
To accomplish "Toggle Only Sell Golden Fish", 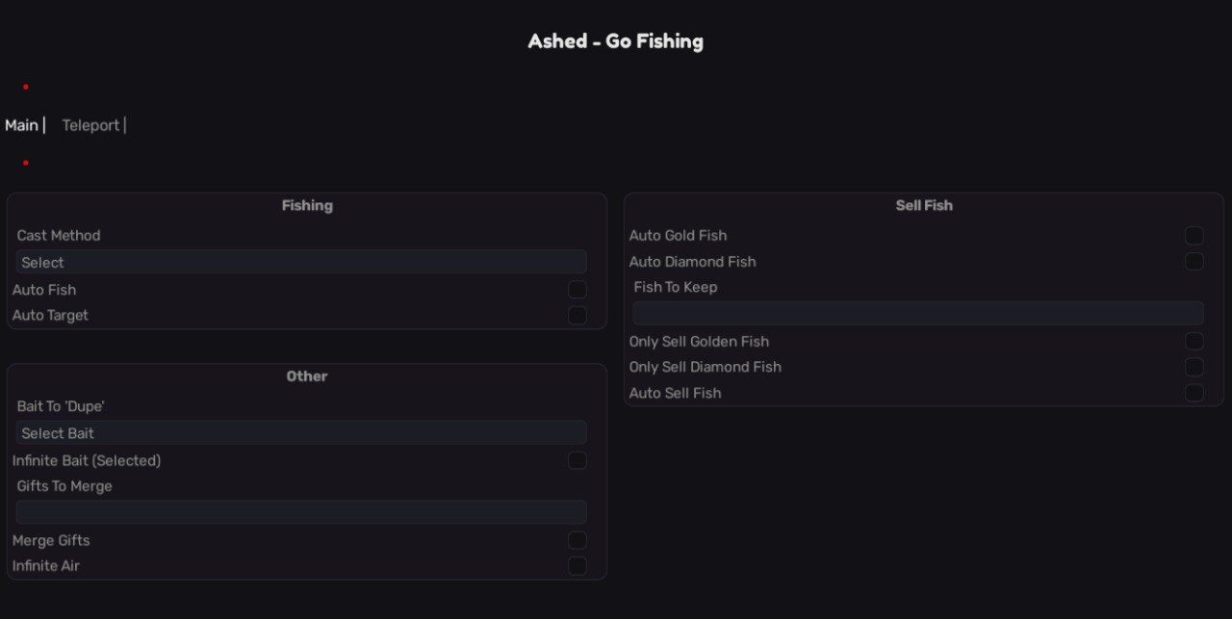I will (1193, 342).
